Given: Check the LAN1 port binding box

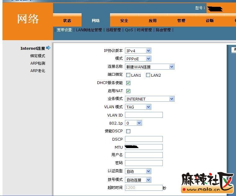Looking at the screenshot, I should click(128, 75).
